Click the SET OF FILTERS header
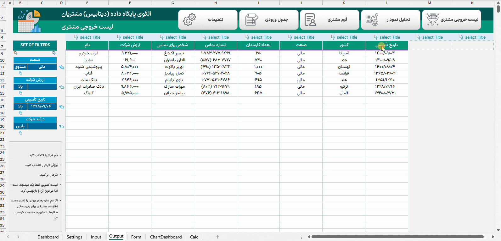Screen dimensions: 501x241 click(35, 45)
